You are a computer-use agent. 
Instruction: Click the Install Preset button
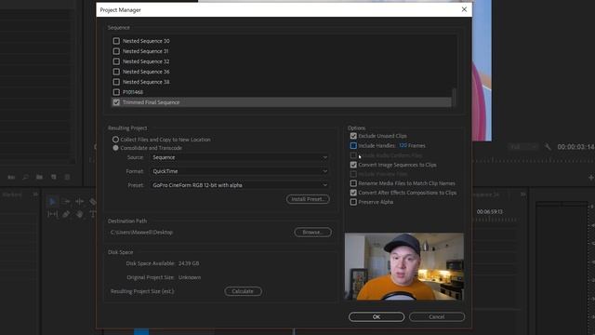pos(308,199)
